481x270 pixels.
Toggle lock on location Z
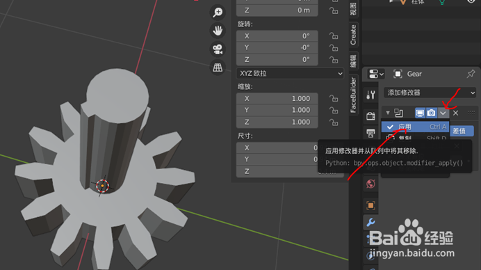[334, 10]
